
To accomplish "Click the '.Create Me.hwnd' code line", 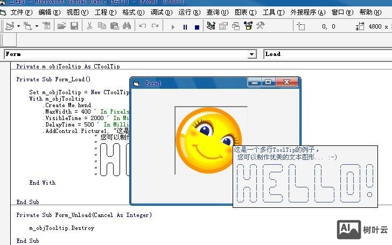I will [x=67, y=105].
